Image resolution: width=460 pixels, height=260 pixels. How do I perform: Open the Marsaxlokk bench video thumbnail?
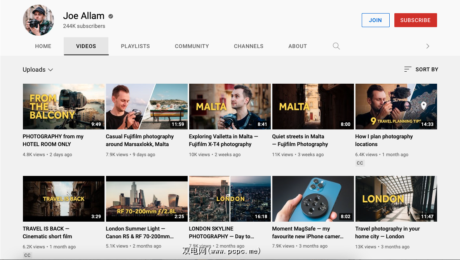tap(147, 107)
